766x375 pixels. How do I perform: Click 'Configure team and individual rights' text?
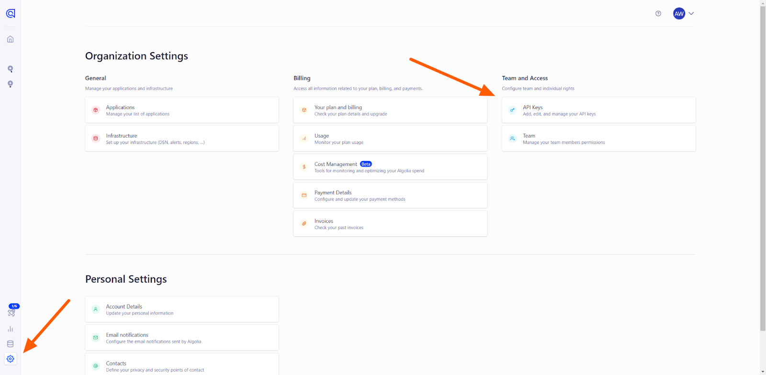tap(538, 88)
